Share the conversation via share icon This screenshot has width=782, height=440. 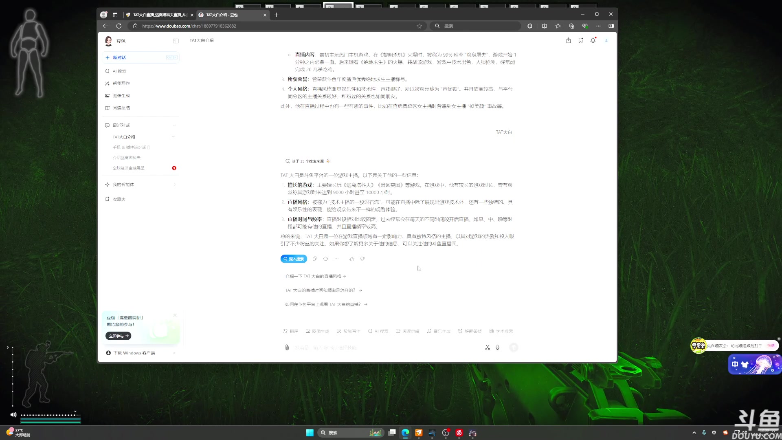coord(568,40)
